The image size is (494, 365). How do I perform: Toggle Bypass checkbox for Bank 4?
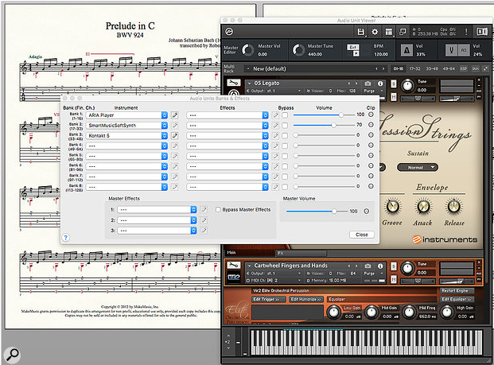[285, 146]
